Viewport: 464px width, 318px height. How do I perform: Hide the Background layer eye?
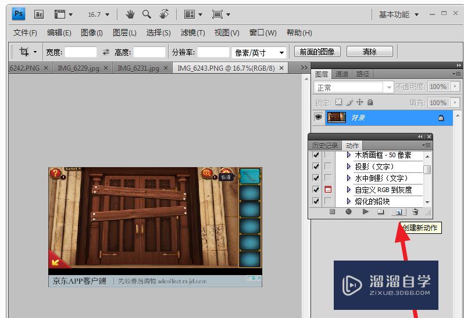click(319, 117)
